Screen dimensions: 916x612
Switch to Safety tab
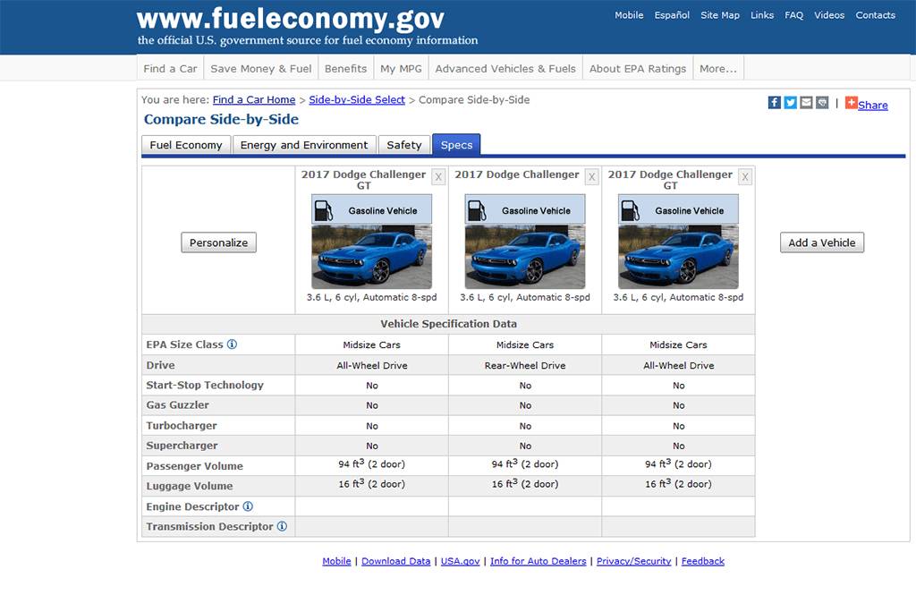[x=403, y=145]
